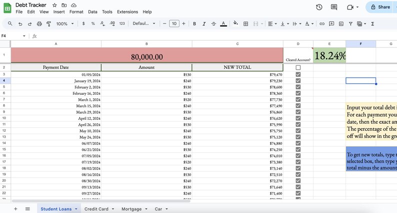Start a video call meeting
The width and height of the screenshot is (397, 213).
click(350, 7)
